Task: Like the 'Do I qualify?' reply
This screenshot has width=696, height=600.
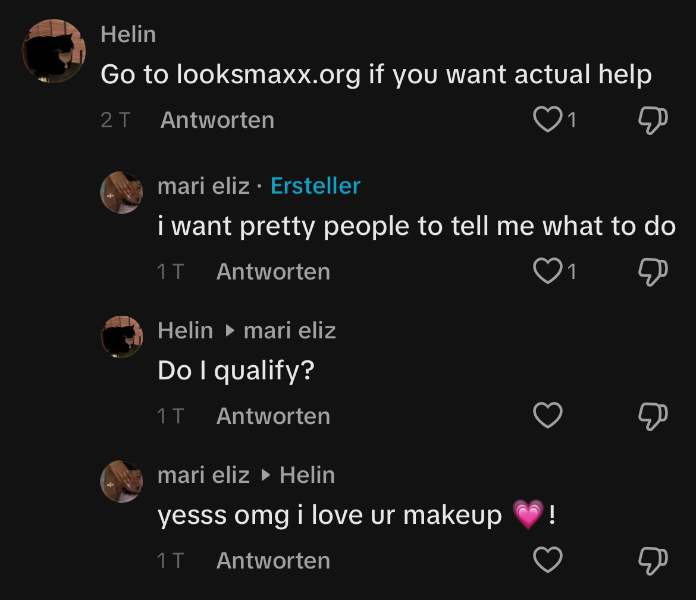Action: point(548,416)
